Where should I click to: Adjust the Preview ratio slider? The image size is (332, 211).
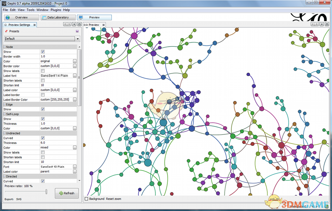pyautogui.click(x=46, y=191)
